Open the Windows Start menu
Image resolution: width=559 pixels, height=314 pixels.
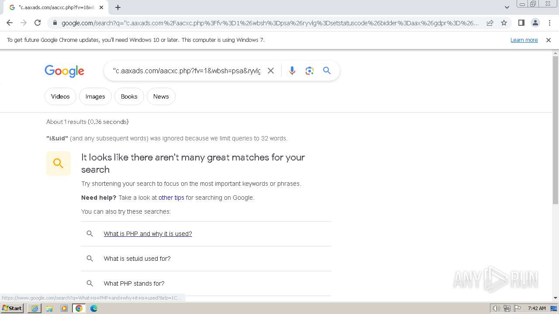[12, 308]
